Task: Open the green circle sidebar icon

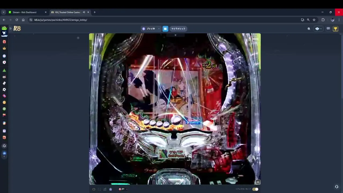Action: coord(4,109)
